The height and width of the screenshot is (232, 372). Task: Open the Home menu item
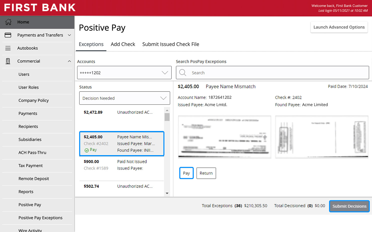coord(37,22)
